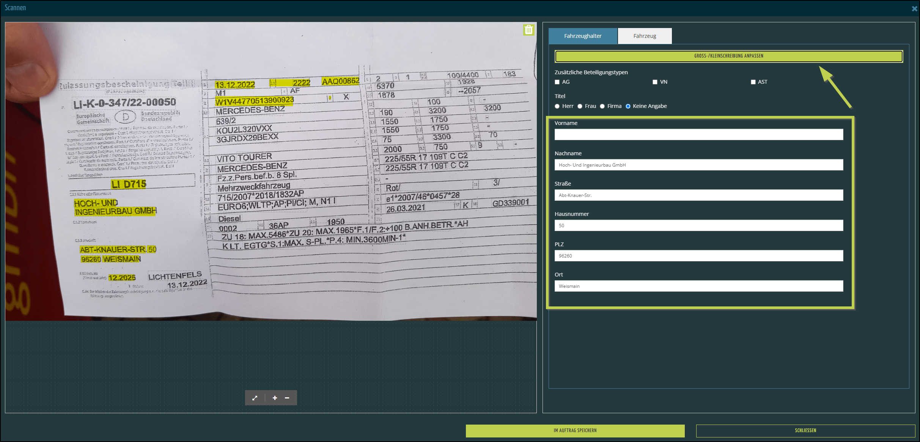The height and width of the screenshot is (442, 920).
Task: Switch to the Fahrzeug tab
Action: [x=645, y=36]
